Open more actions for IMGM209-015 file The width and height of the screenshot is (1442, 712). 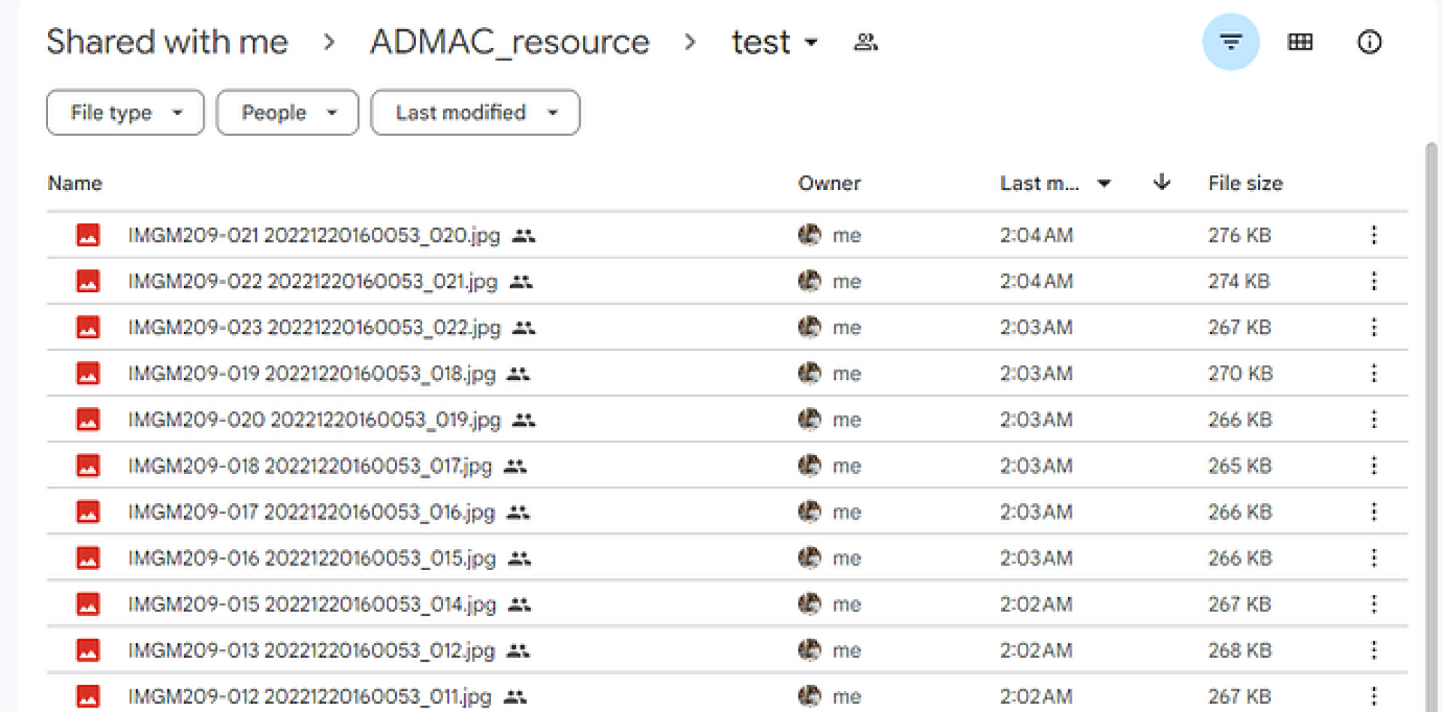[x=1374, y=604]
